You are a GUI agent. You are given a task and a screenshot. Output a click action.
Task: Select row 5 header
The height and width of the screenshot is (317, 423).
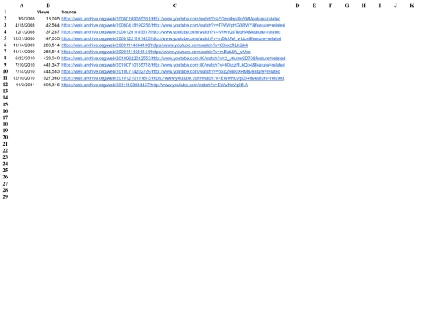[x=5, y=38]
